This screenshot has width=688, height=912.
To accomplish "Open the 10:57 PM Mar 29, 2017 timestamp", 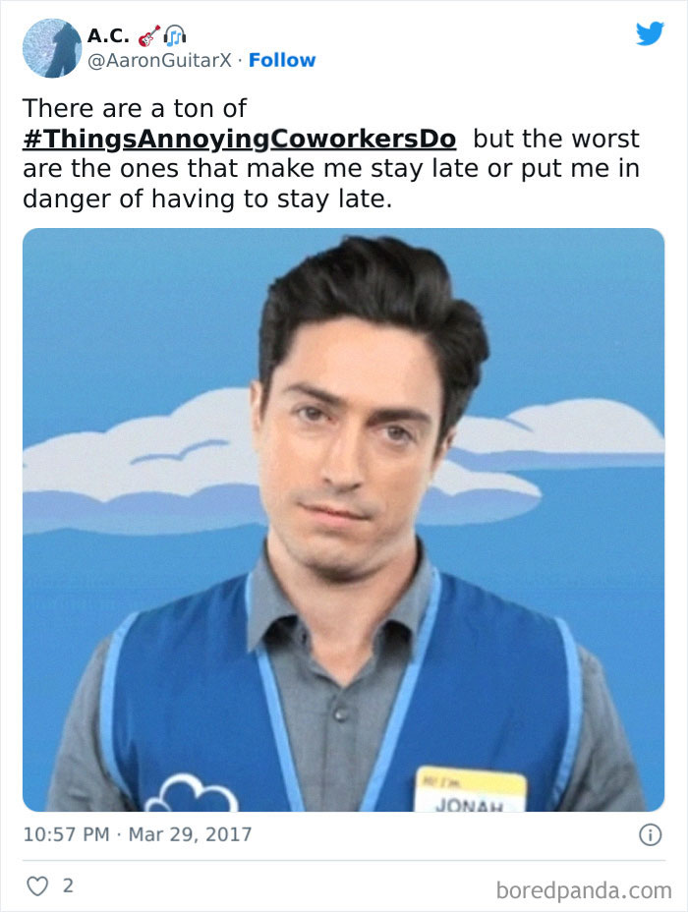I will (138, 834).
